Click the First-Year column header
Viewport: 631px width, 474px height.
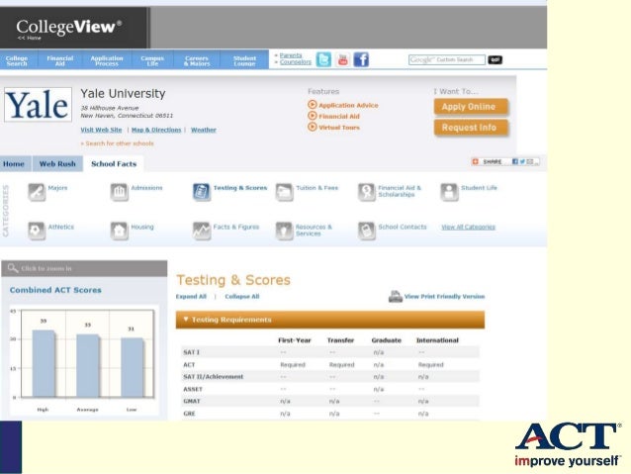click(295, 340)
